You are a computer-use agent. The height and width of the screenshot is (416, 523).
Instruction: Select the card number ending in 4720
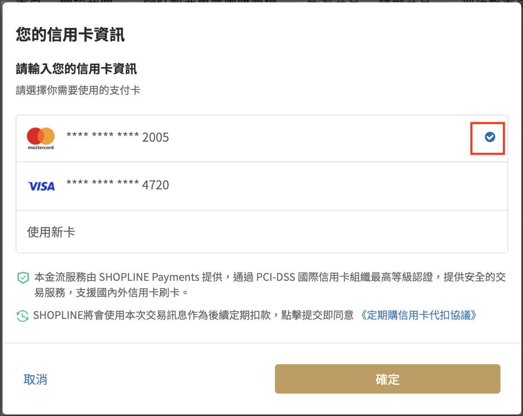tap(118, 185)
